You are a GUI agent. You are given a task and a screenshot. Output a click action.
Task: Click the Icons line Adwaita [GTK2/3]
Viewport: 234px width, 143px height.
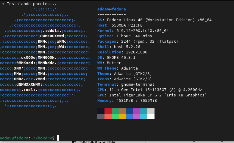coord(124,79)
